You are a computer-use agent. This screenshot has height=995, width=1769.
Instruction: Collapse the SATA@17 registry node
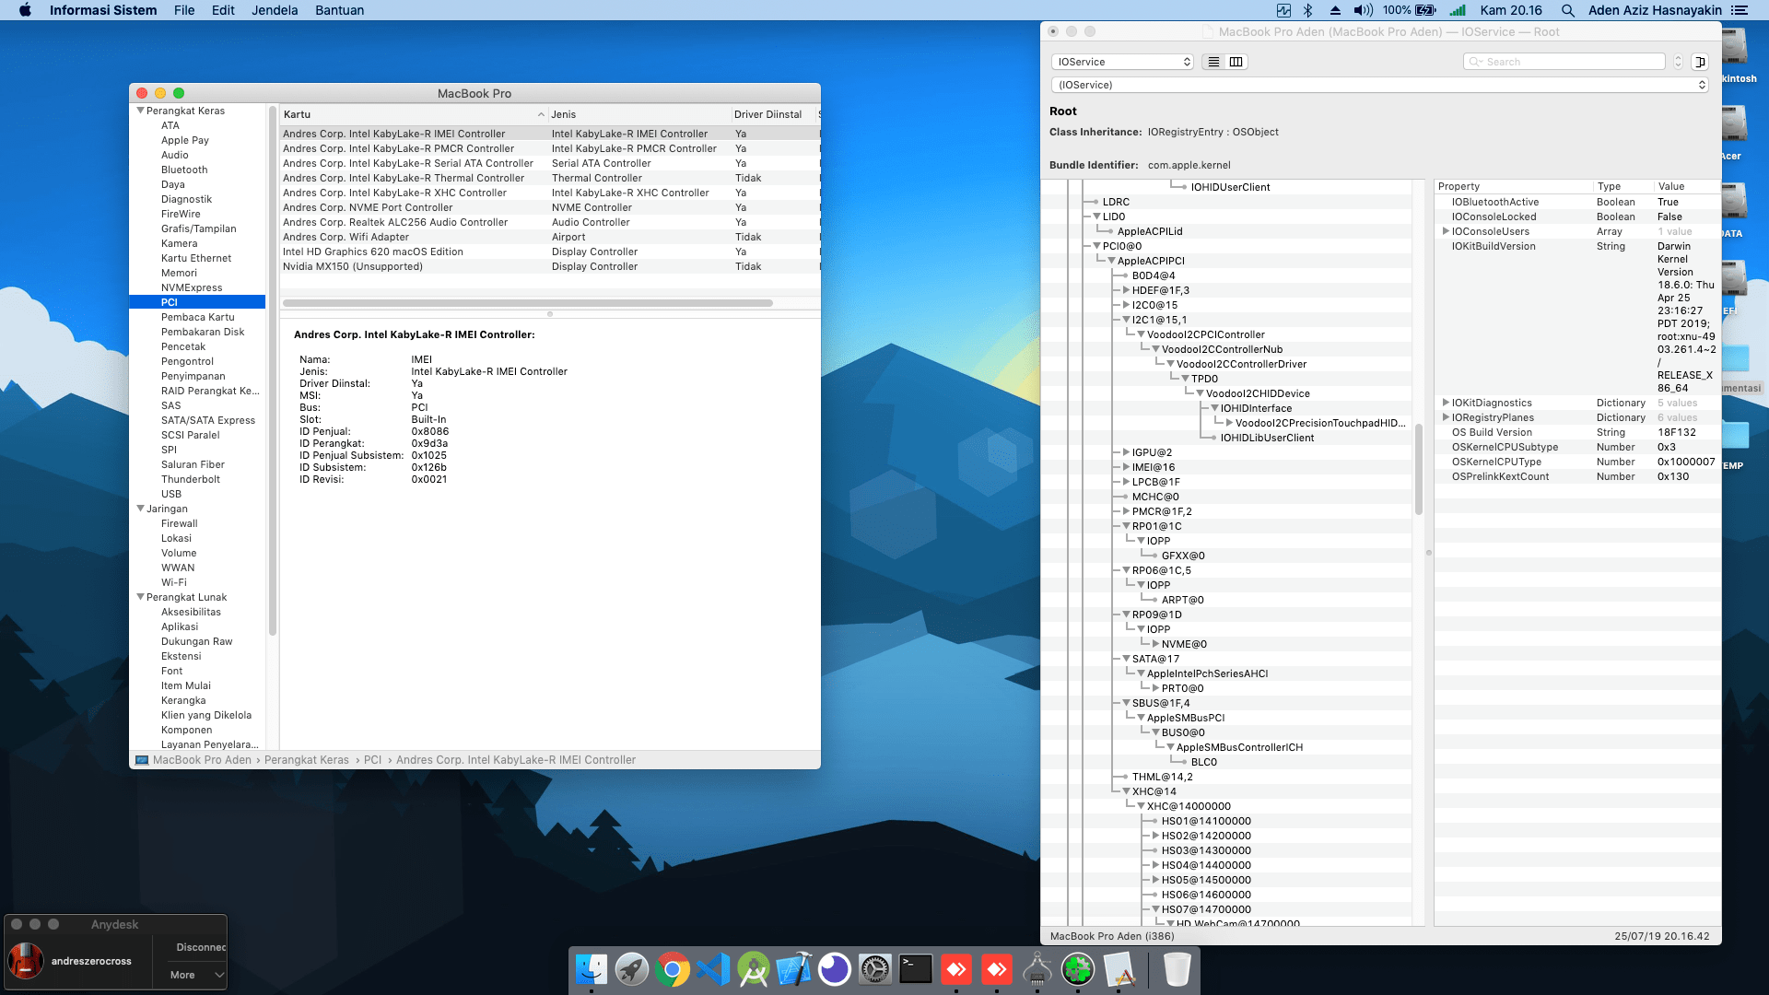click(x=1126, y=659)
